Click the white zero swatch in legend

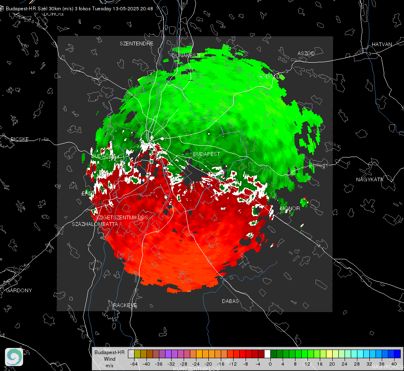267,354
